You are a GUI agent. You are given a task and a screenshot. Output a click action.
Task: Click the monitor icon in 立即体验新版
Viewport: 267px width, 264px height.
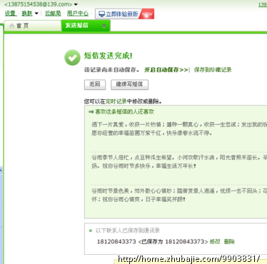102,14
